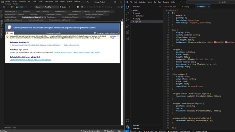Click Start Without Debugging outline play icon
The height and width of the screenshot is (132, 235).
coord(69,7)
